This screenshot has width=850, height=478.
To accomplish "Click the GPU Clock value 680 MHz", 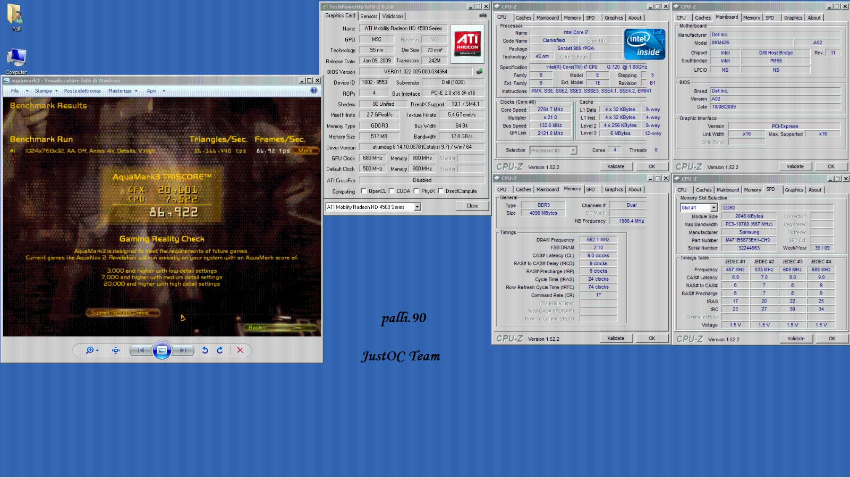I will (x=372, y=158).
